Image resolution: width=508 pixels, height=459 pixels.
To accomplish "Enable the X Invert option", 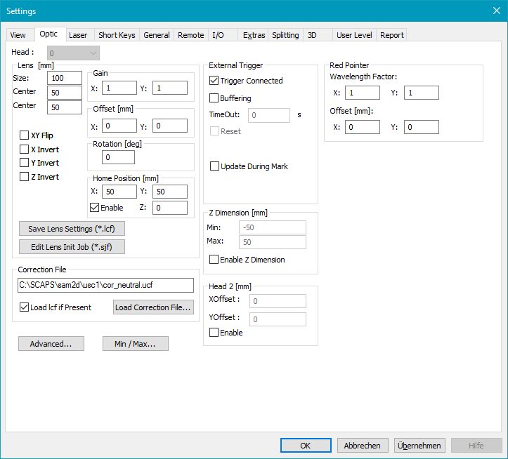I will [25, 149].
